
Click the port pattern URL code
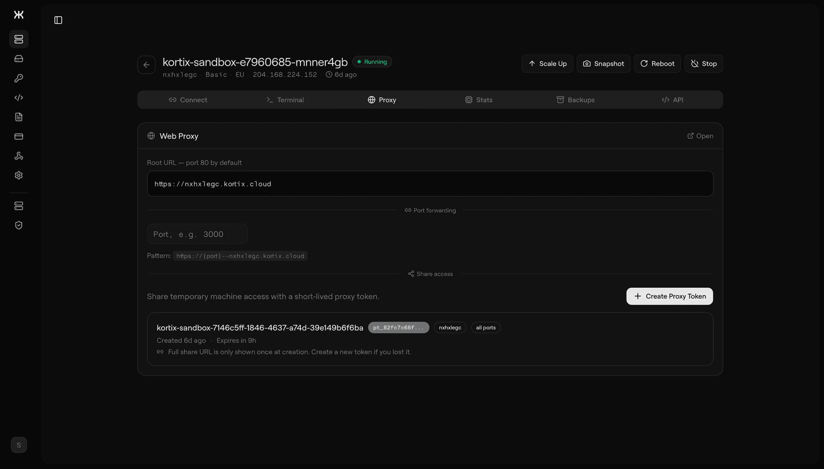(x=240, y=256)
